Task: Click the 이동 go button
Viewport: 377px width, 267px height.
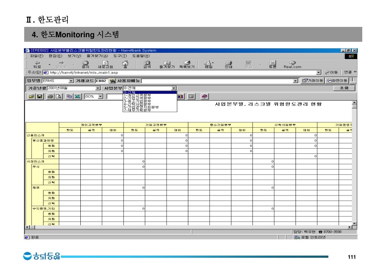Action: click(x=332, y=72)
